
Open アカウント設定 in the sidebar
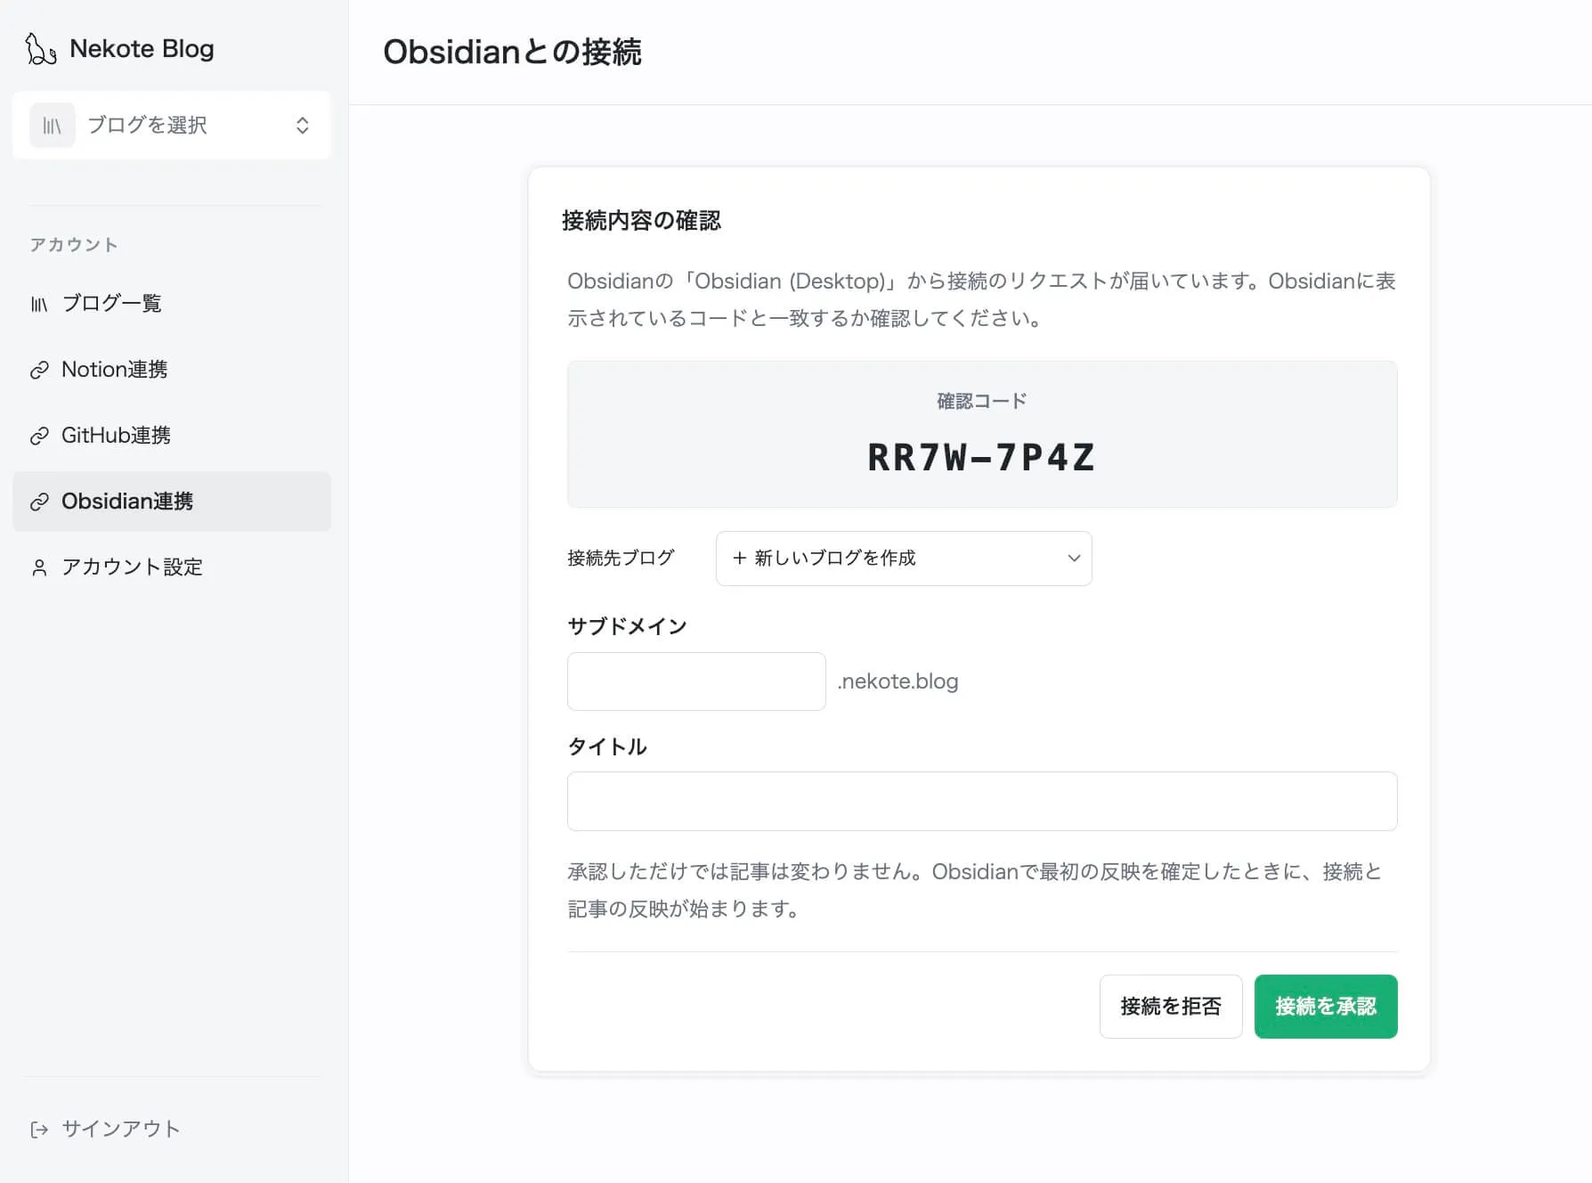[172, 567]
